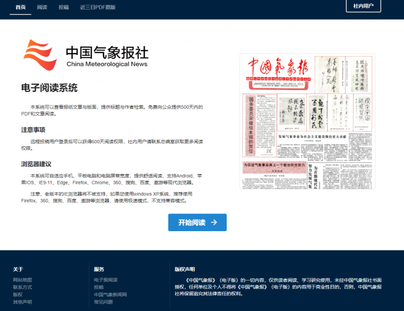
Task: Click the China Meteorological News flame logo
Action: 40,54
